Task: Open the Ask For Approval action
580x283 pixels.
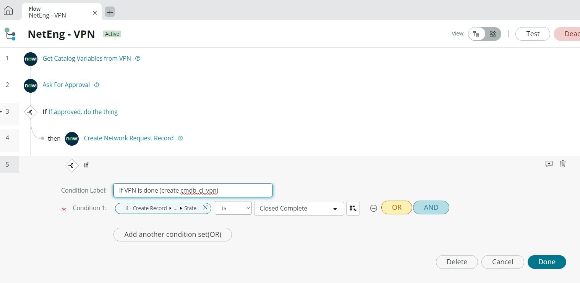Action: point(66,85)
